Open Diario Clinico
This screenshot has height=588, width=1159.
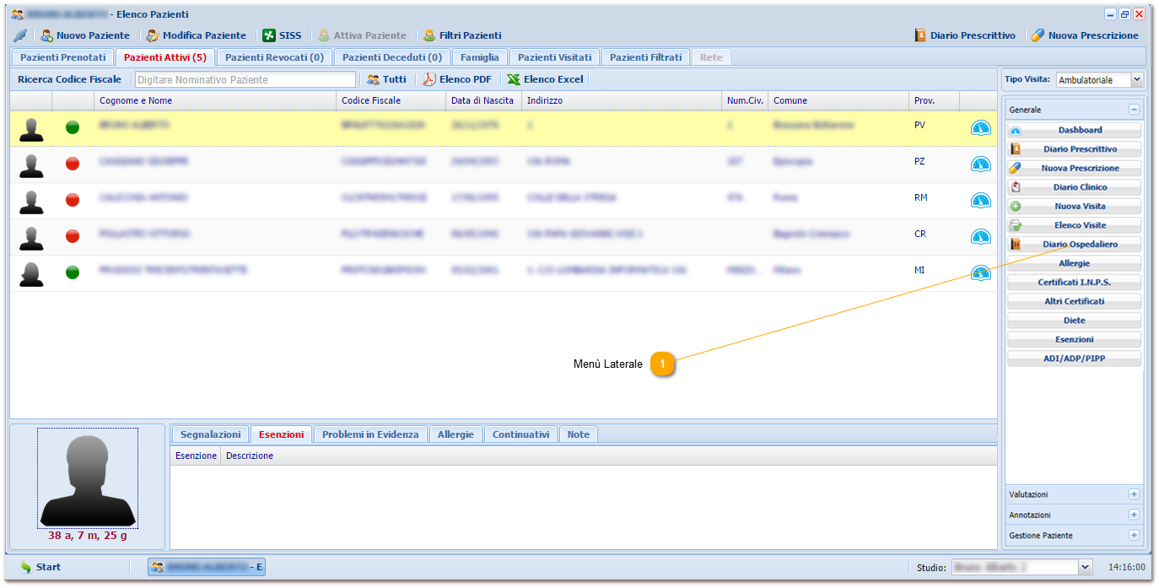tap(1074, 187)
